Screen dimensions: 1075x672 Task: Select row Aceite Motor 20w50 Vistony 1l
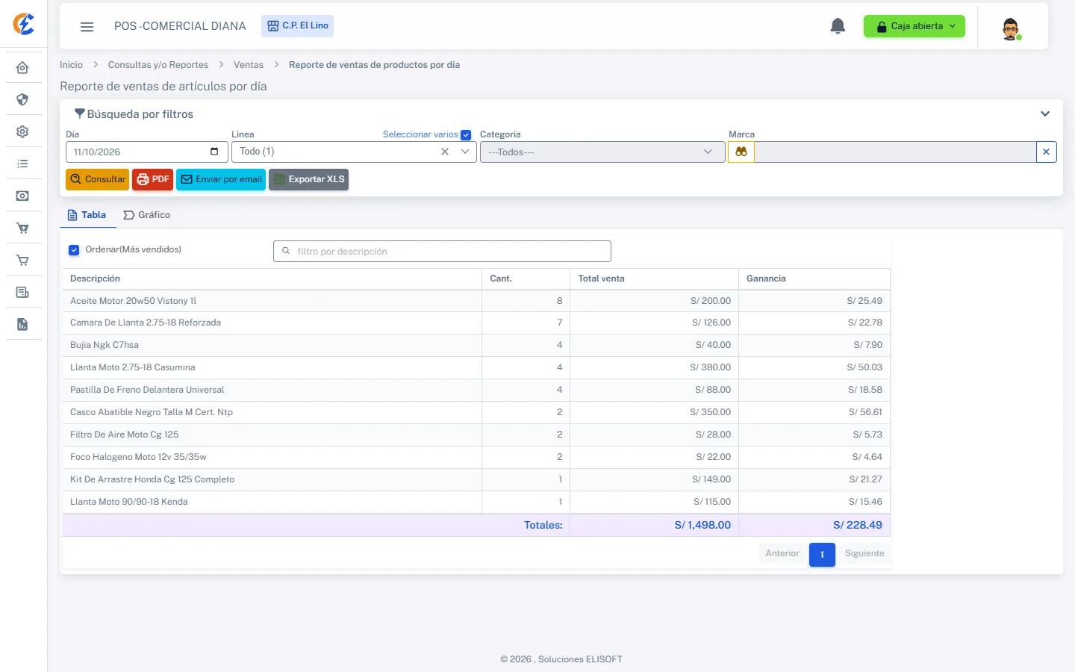(x=476, y=301)
